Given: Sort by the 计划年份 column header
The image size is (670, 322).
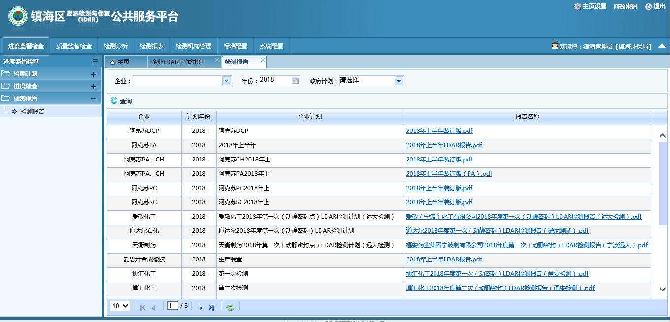Looking at the screenshot, I should pyautogui.click(x=199, y=117).
